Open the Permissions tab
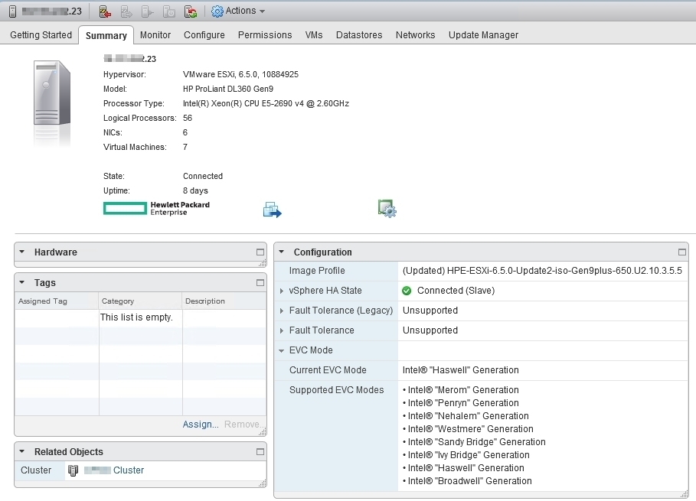This screenshot has width=696, height=501. (265, 35)
